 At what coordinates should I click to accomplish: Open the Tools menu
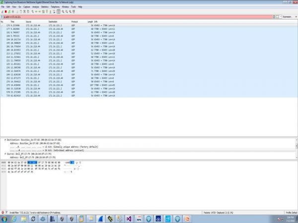[x=74, y=7]
